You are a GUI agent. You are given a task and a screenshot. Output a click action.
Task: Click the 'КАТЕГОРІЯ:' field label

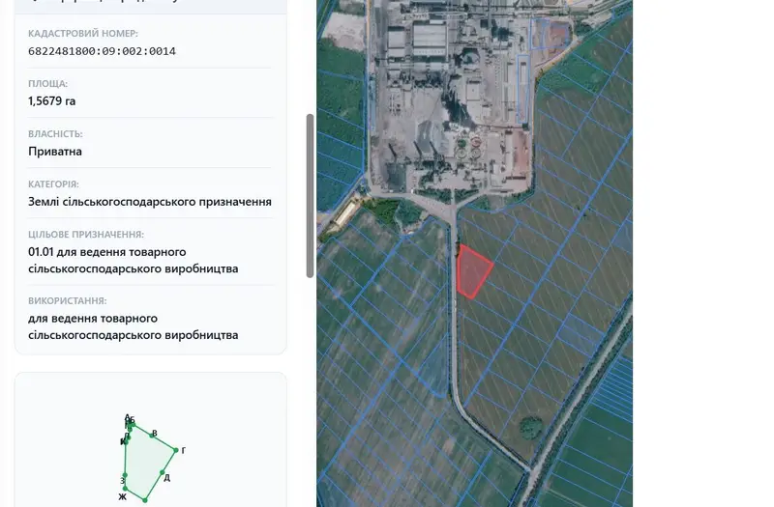(53, 184)
